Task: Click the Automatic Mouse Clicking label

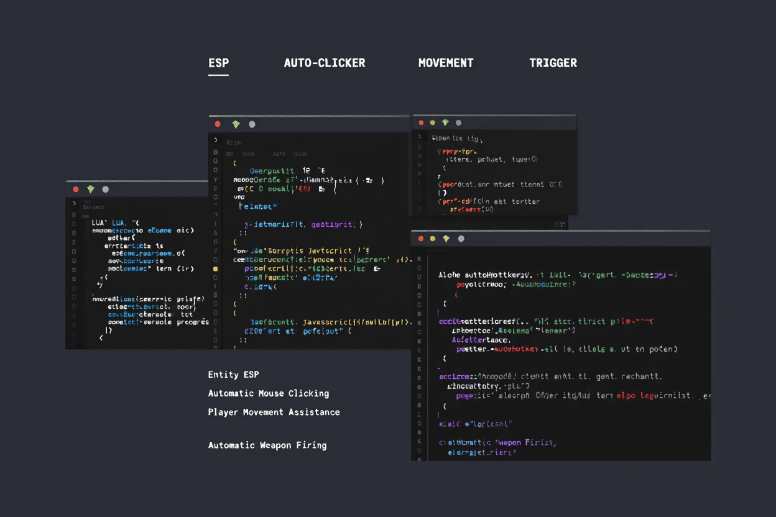Action: tap(269, 393)
